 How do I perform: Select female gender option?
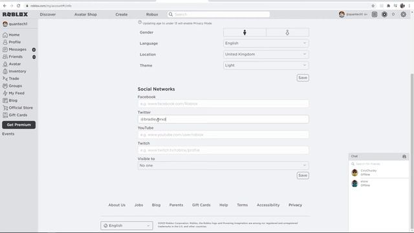pyautogui.click(x=287, y=32)
